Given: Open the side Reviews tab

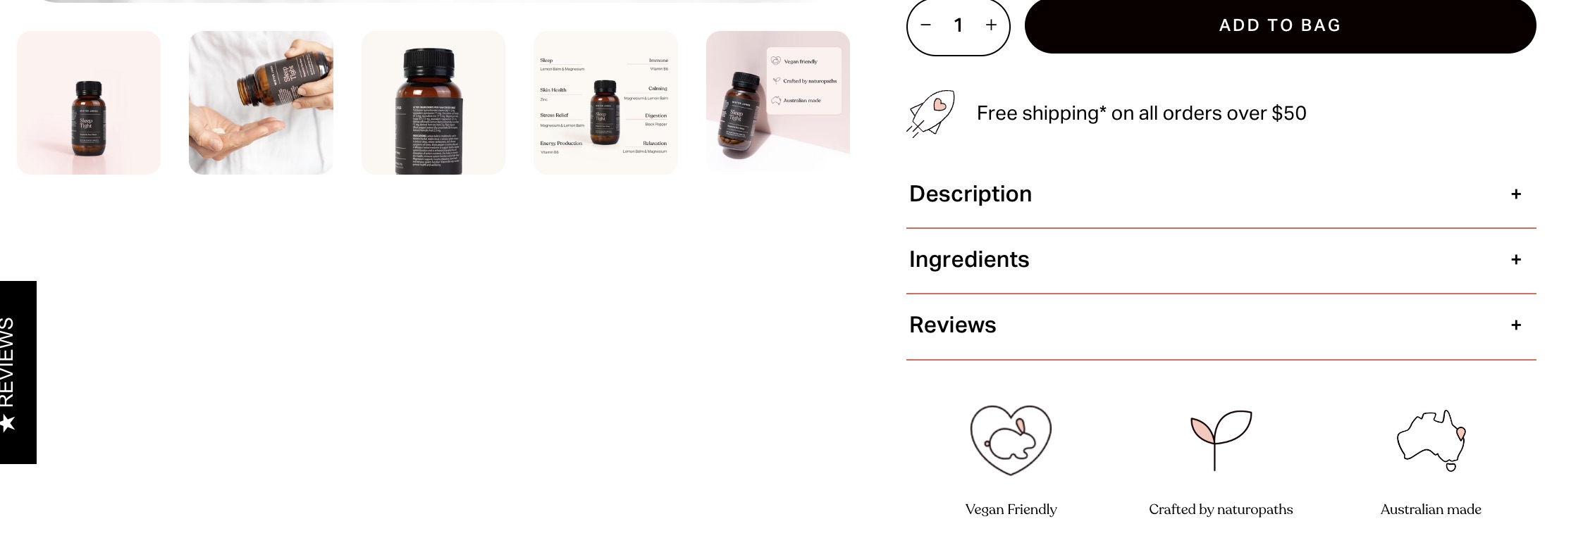Looking at the screenshot, I should pos(18,373).
